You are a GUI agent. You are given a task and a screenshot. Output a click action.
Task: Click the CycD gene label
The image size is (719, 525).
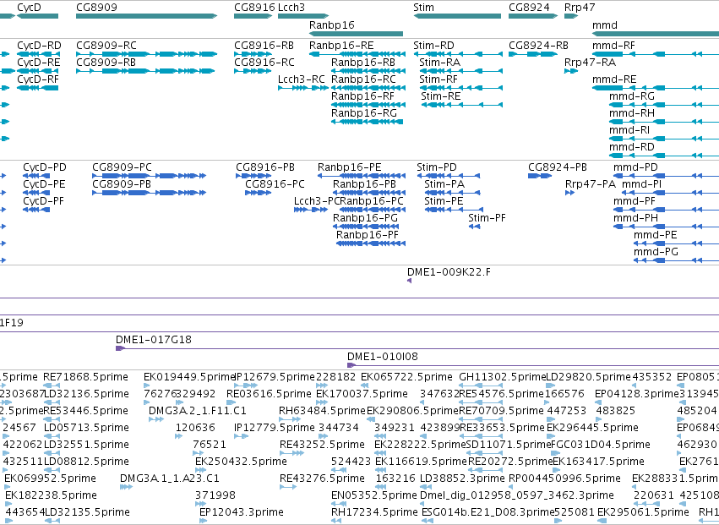(x=29, y=8)
